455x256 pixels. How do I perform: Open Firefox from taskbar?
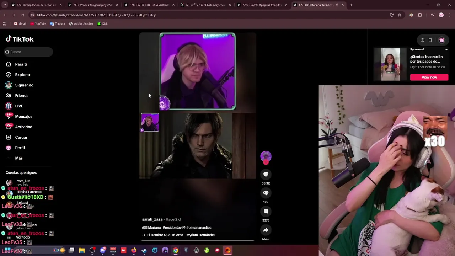point(134,250)
